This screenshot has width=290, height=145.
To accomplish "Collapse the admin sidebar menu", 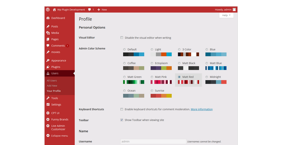I will [57, 136].
